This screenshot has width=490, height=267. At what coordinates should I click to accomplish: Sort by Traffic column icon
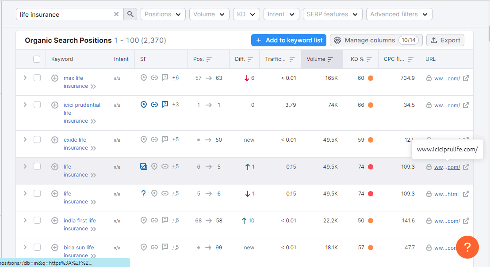[x=292, y=59]
